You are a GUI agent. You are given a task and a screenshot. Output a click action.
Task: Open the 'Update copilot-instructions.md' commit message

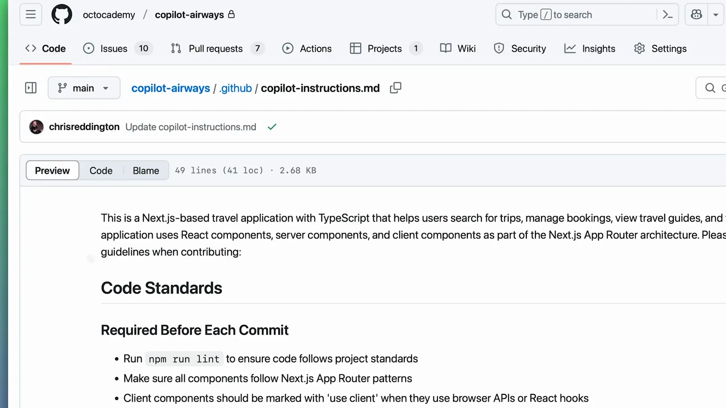[191, 127]
